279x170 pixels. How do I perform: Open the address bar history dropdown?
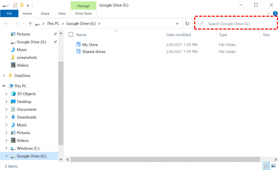point(177,24)
